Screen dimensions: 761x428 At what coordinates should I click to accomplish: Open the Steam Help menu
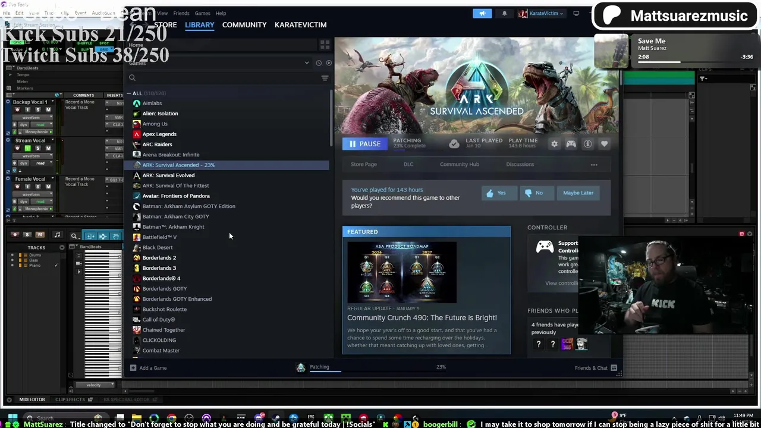[221, 13]
